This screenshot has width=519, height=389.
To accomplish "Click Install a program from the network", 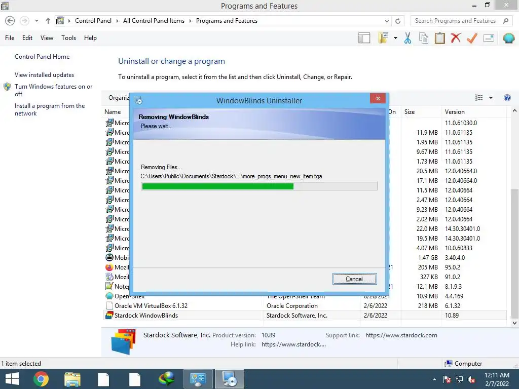I will [x=50, y=109].
